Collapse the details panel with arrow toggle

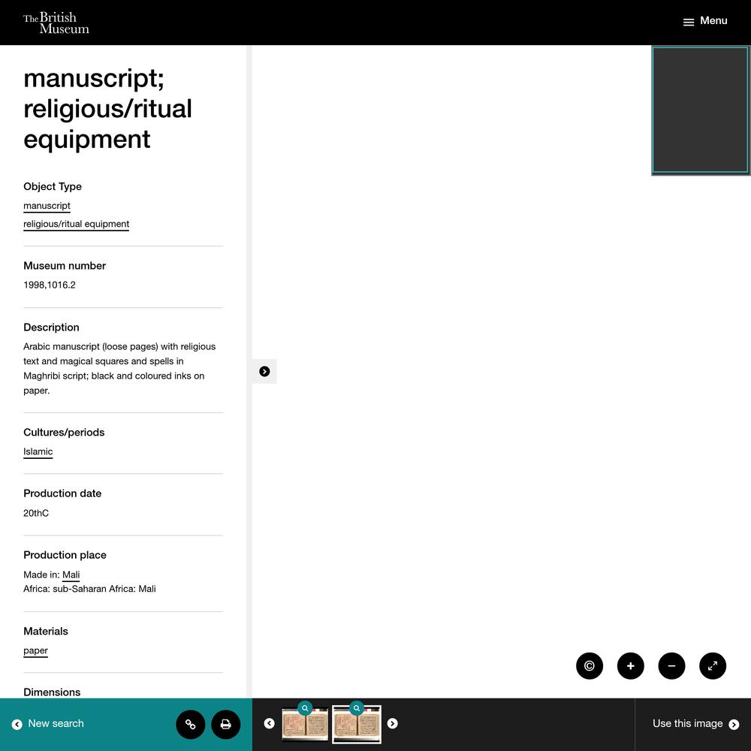[x=264, y=371]
